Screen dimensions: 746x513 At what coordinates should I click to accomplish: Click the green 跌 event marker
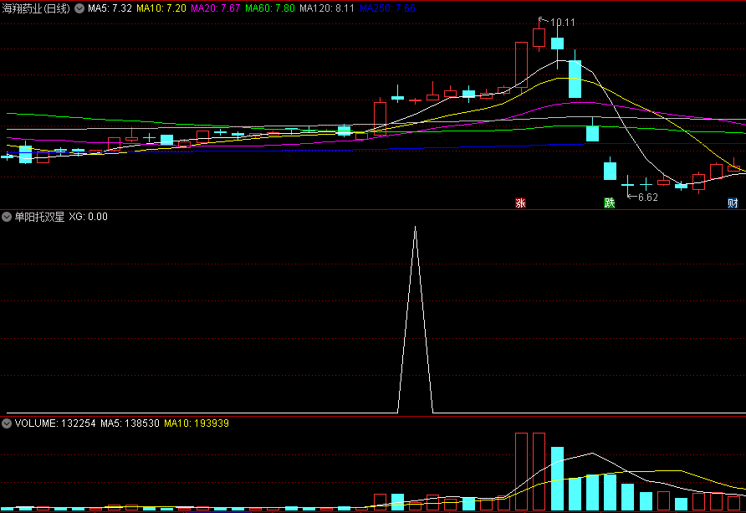(x=610, y=203)
